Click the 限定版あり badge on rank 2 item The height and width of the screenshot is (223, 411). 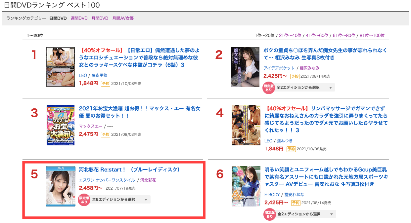click(269, 88)
